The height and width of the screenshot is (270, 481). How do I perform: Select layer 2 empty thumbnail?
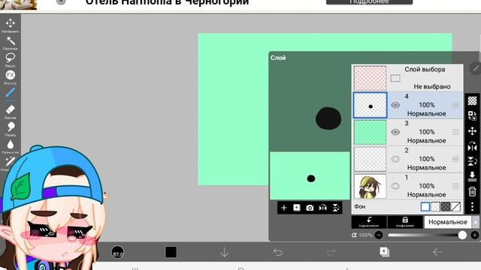coord(370,159)
